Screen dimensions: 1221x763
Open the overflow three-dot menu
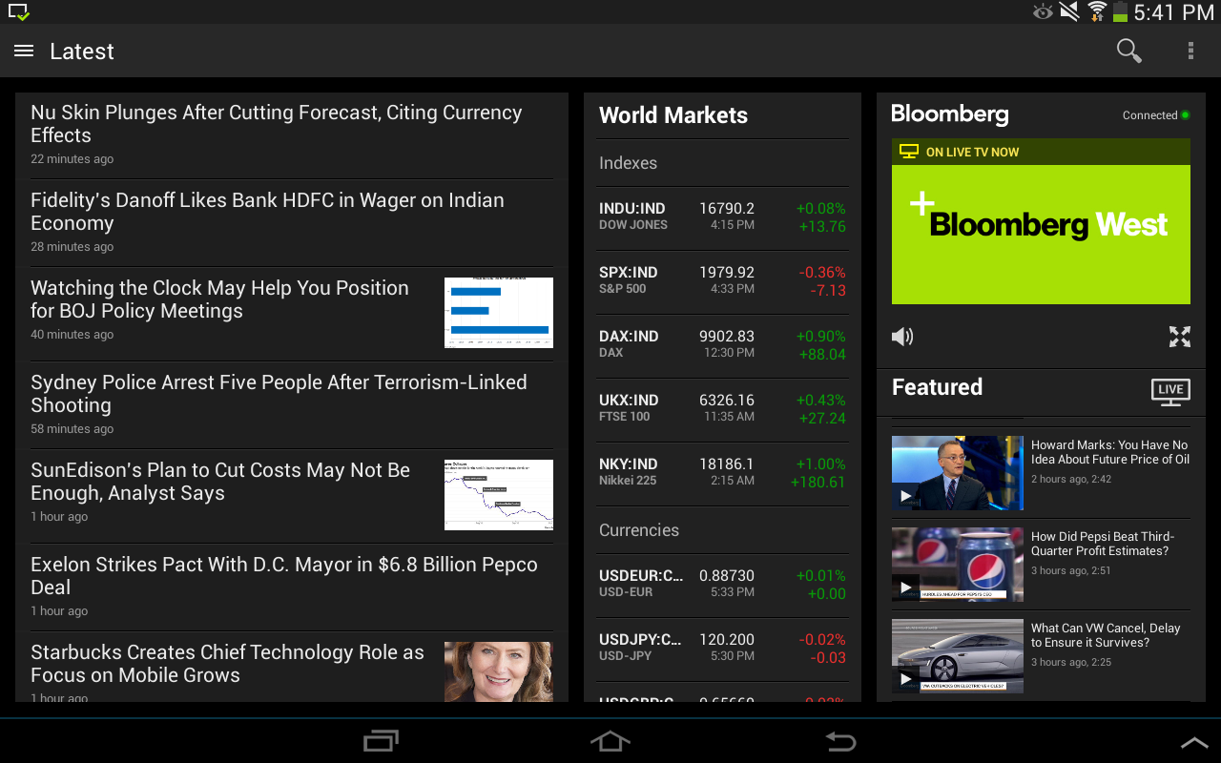(x=1190, y=51)
